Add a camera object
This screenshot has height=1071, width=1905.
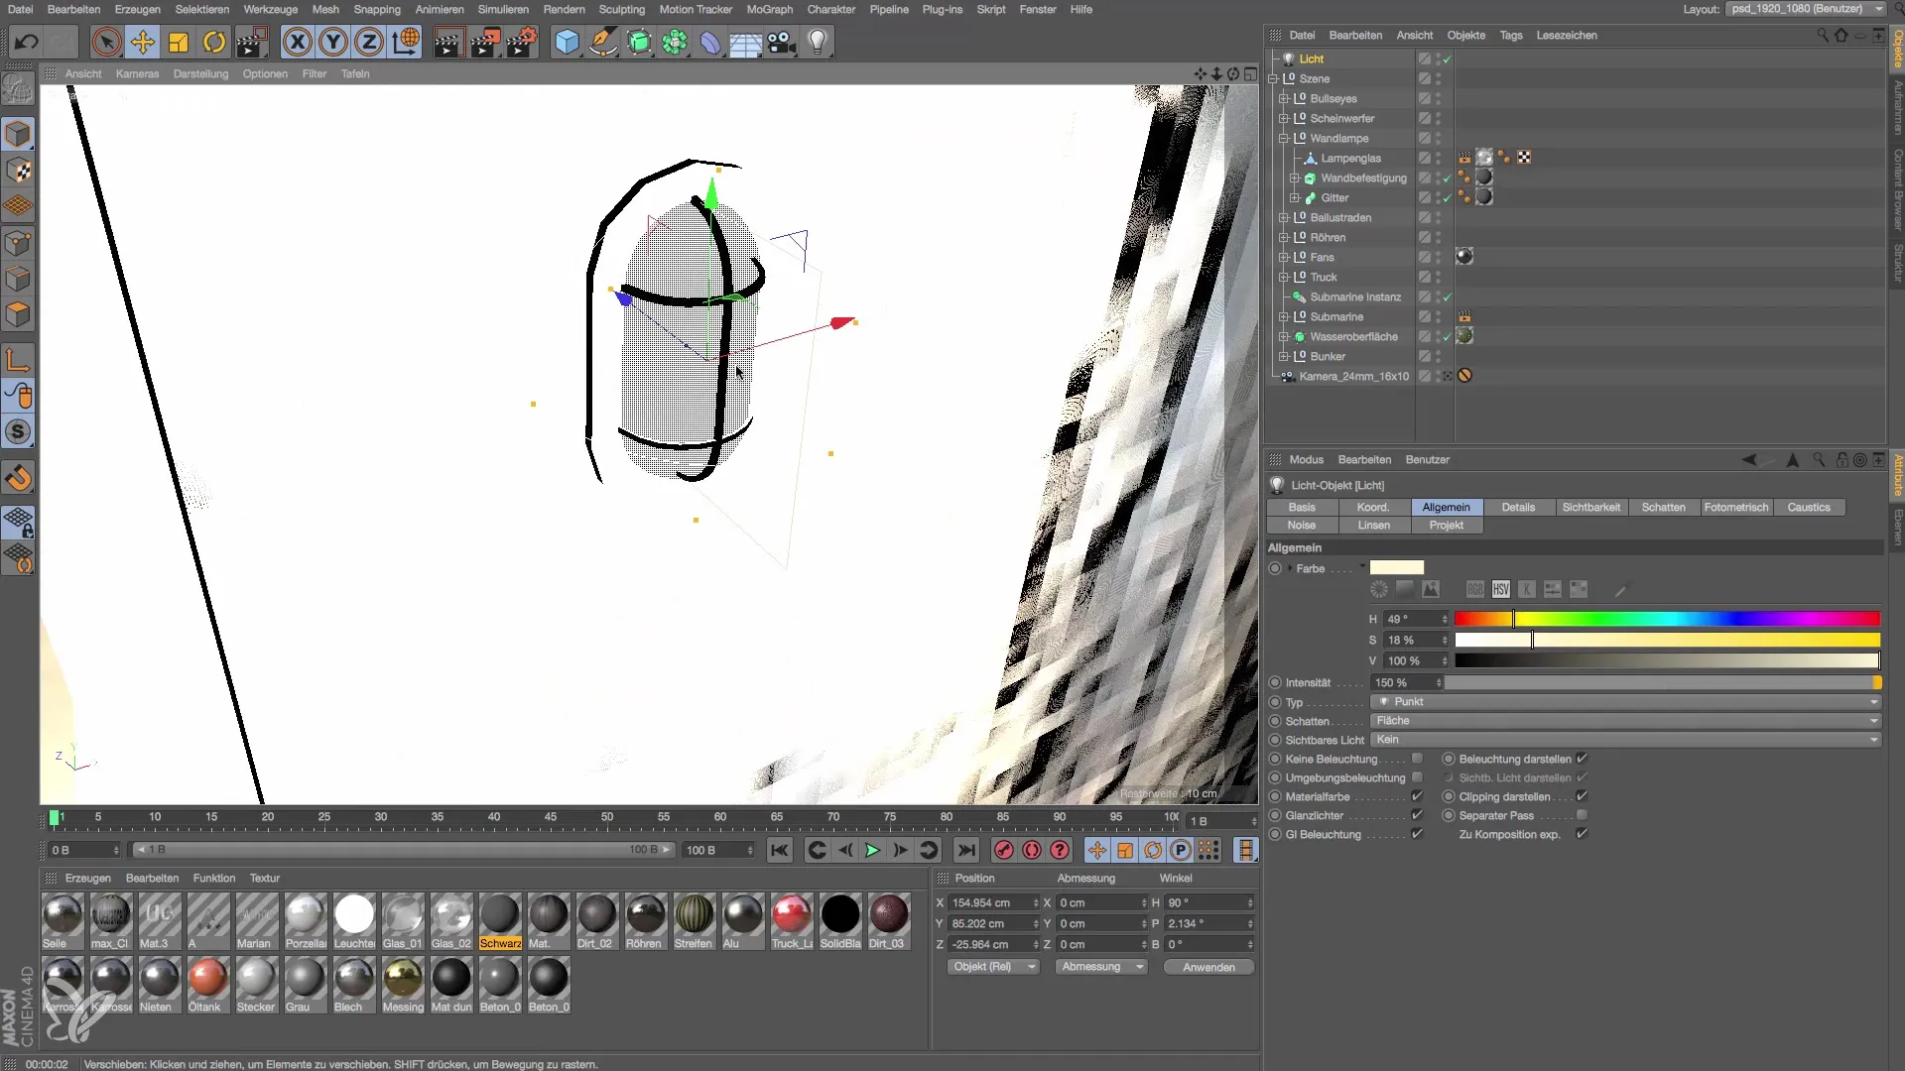(x=782, y=42)
